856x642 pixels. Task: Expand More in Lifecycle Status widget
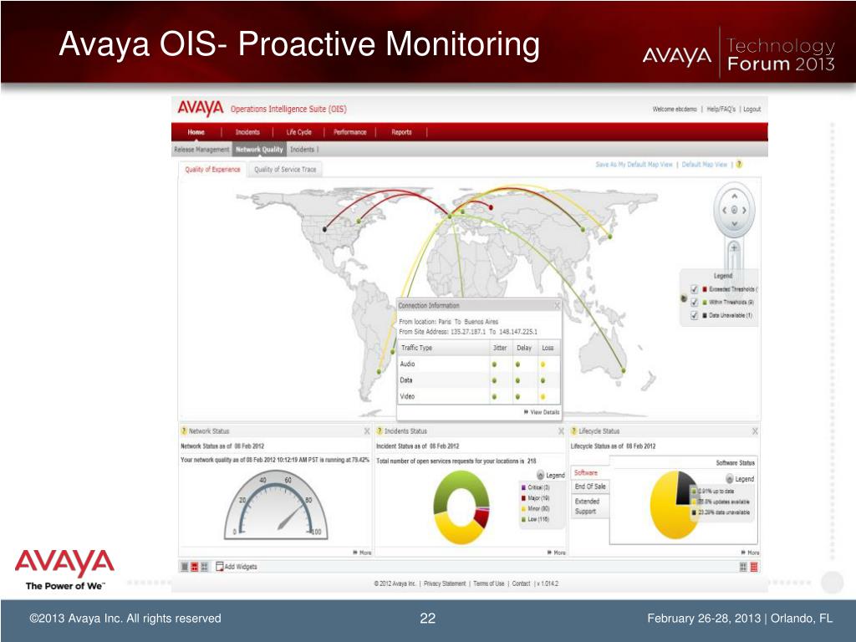pyautogui.click(x=750, y=553)
